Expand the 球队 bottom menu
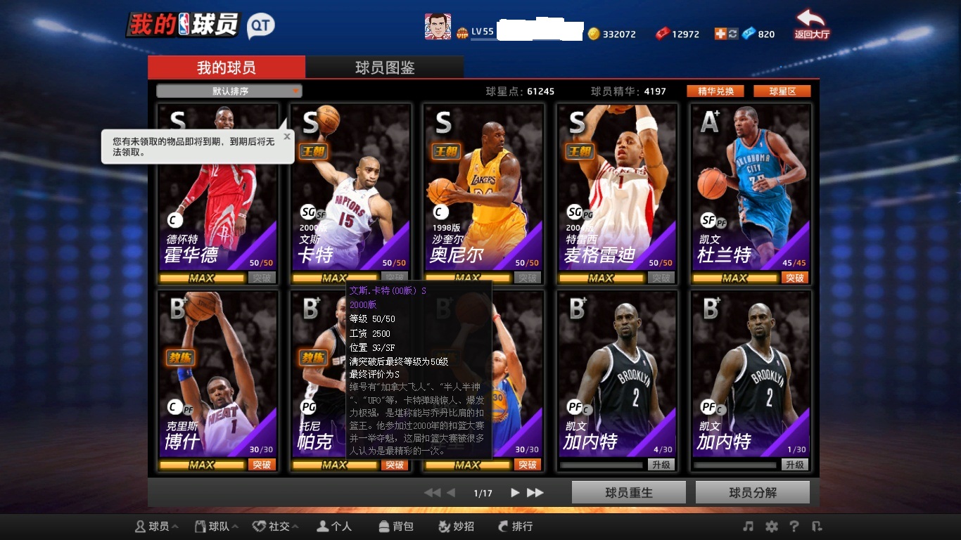 pyautogui.click(x=216, y=526)
